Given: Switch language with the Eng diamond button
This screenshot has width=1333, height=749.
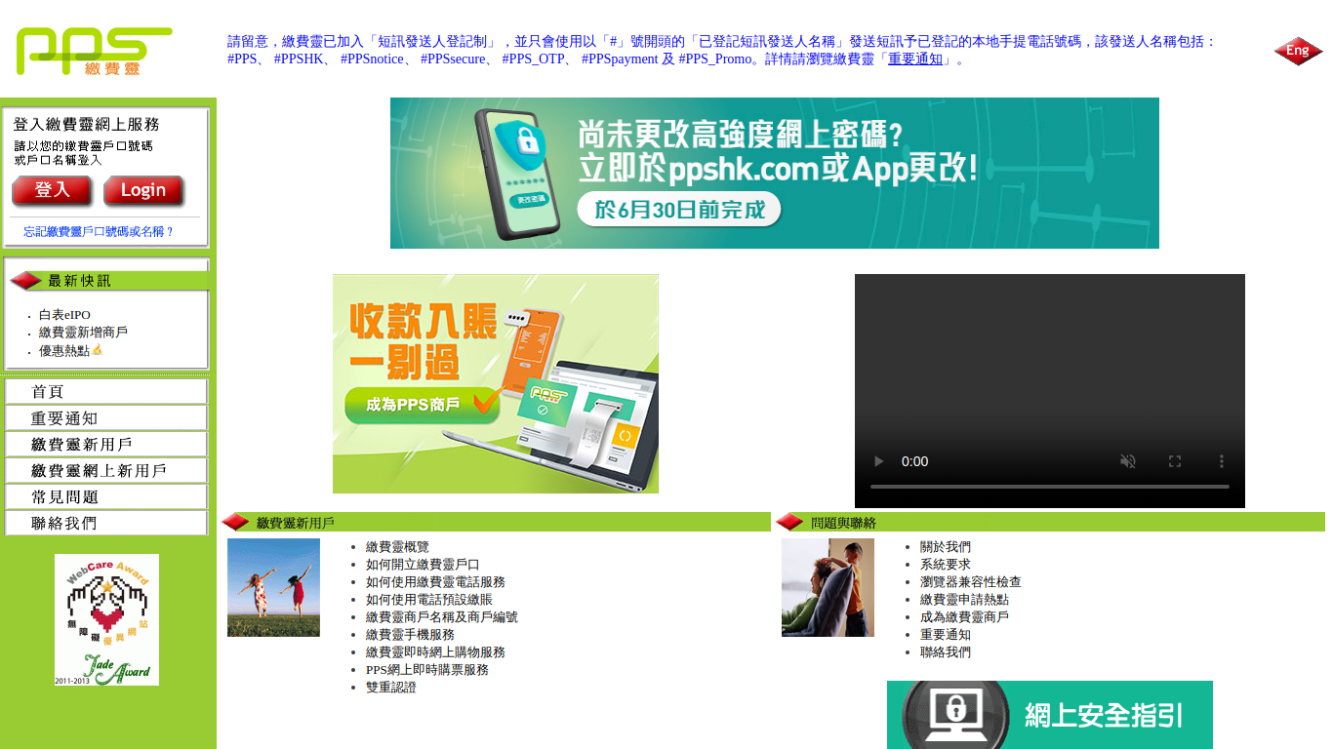Looking at the screenshot, I should [x=1298, y=51].
